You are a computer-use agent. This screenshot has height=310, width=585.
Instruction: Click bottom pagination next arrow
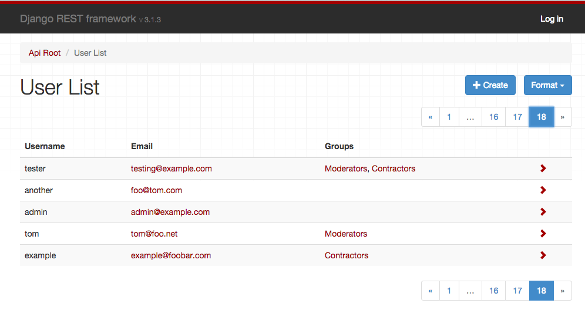pos(562,291)
